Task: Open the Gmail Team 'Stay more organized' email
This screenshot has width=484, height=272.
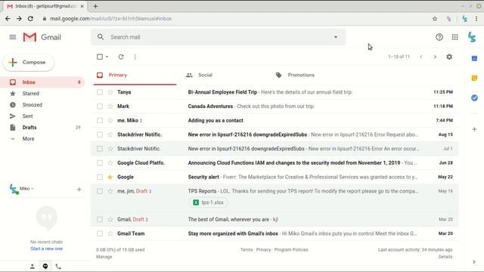Action: coord(275,233)
